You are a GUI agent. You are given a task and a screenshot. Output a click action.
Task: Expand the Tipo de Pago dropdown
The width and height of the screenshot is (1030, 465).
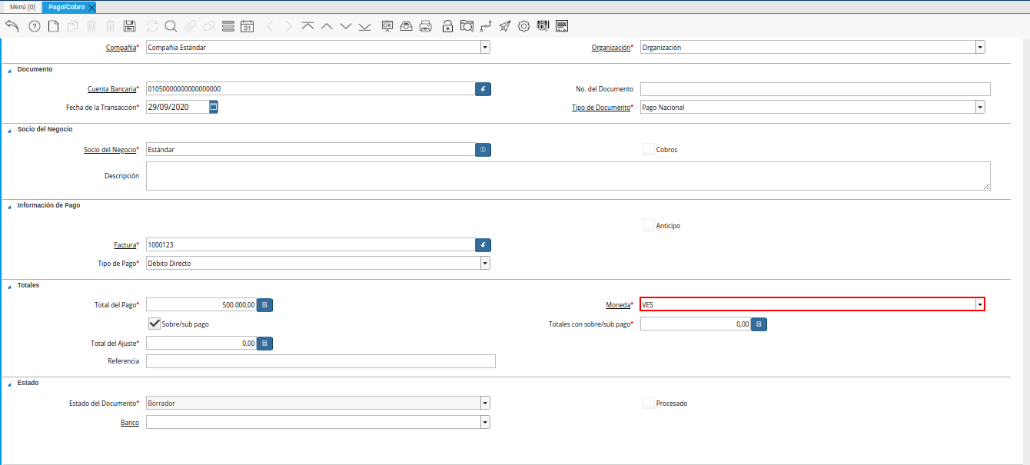[x=485, y=264]
